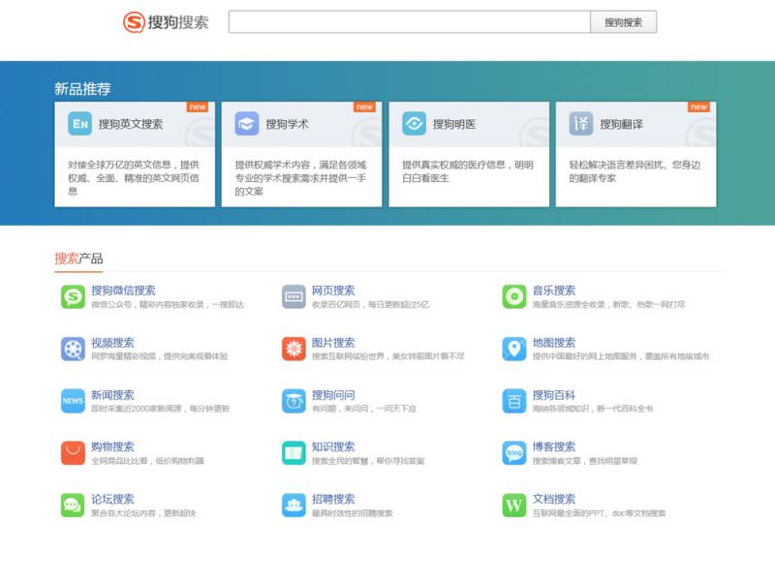This screenshot has height=580, width=775.
Task: Click the description under 文档搜索
Action: tap(599, 514)
